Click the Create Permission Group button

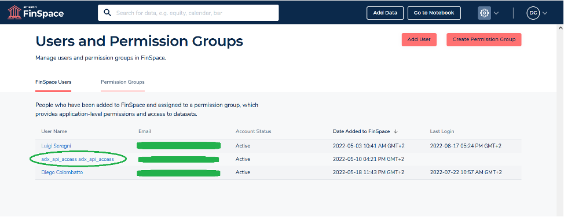pos(484,39)
